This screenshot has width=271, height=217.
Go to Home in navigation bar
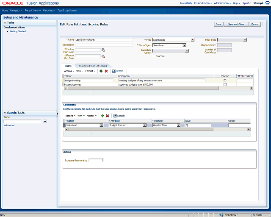(5, 10)
